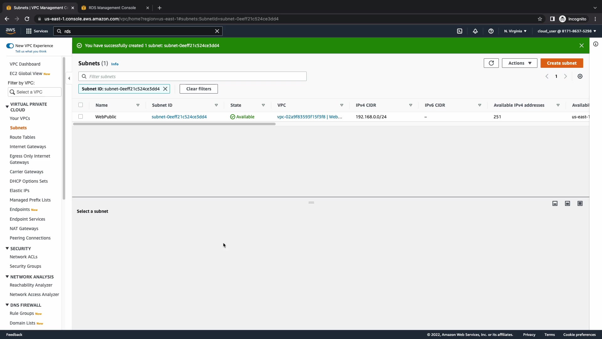Collapse the Security sidebar section
Viewport: 602px width, 339px height.
tap(7, 248)
